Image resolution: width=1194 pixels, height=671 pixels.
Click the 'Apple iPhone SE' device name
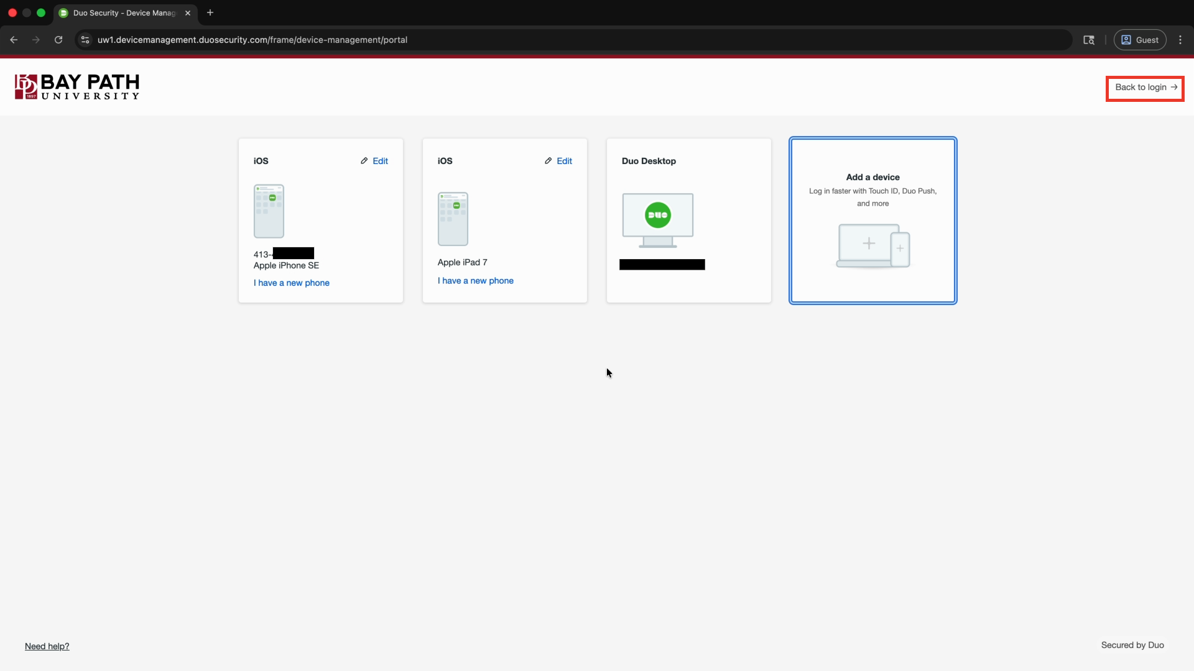pyautogui.click(x=286, y=265)
